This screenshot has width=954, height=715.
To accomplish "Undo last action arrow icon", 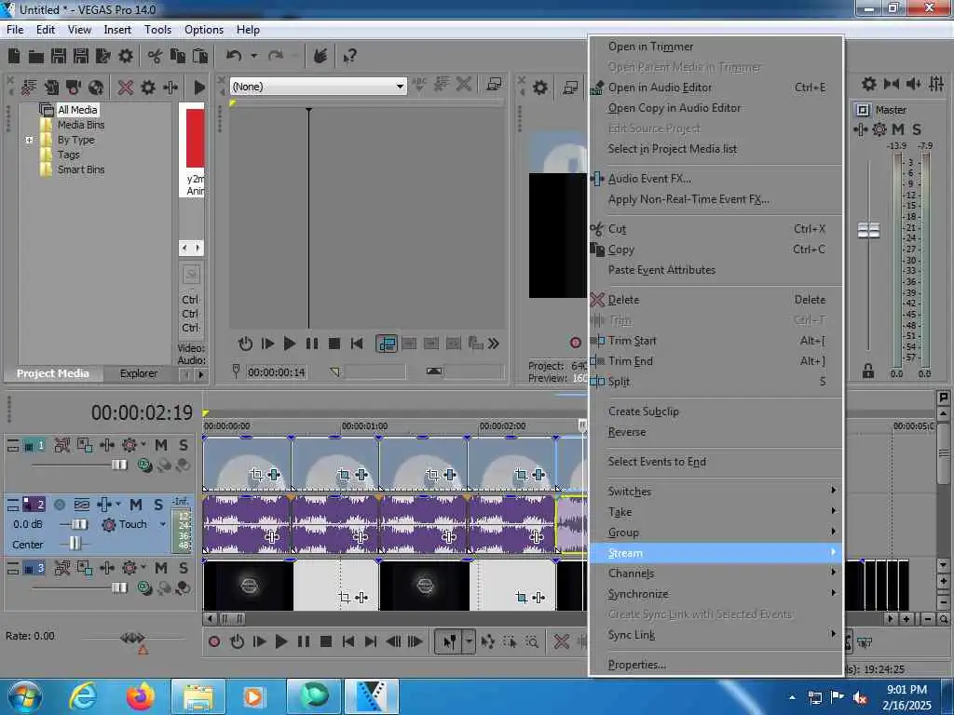I will coord(234,56).
